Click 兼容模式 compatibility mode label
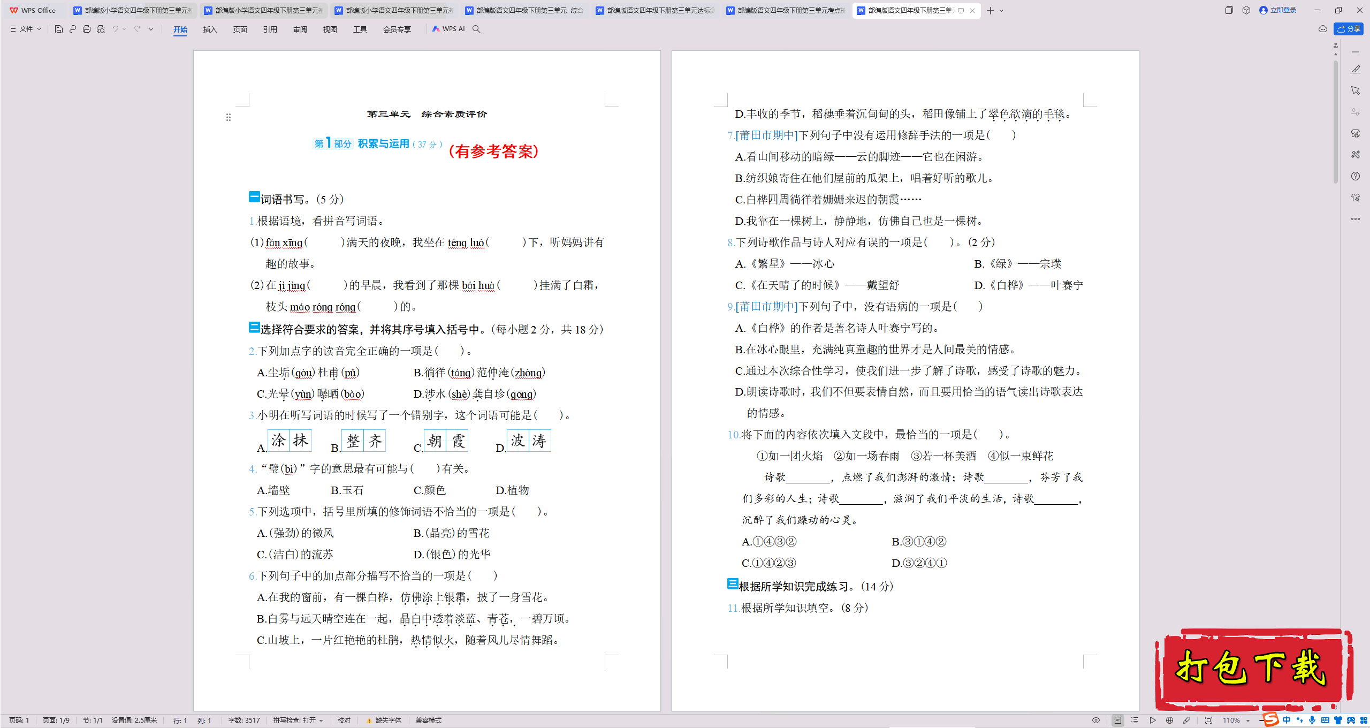 click(428, 721)
